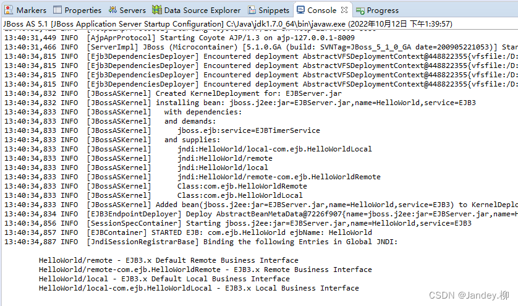This screenshot has height=306, width=518.
Task: Click 'jndi:HelloWorld/local-com.ejb.HelloWorldLocal' line
Action: [188, 149]
